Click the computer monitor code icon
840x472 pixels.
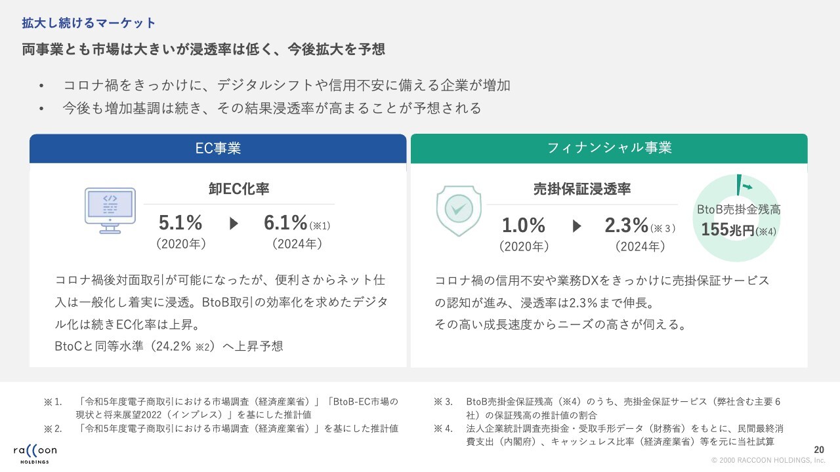110,210
